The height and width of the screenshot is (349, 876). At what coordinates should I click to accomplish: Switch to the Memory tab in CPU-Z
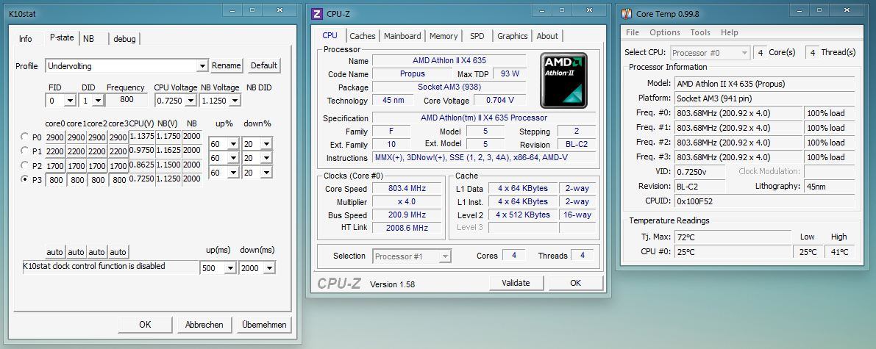(x=444, y=36)
